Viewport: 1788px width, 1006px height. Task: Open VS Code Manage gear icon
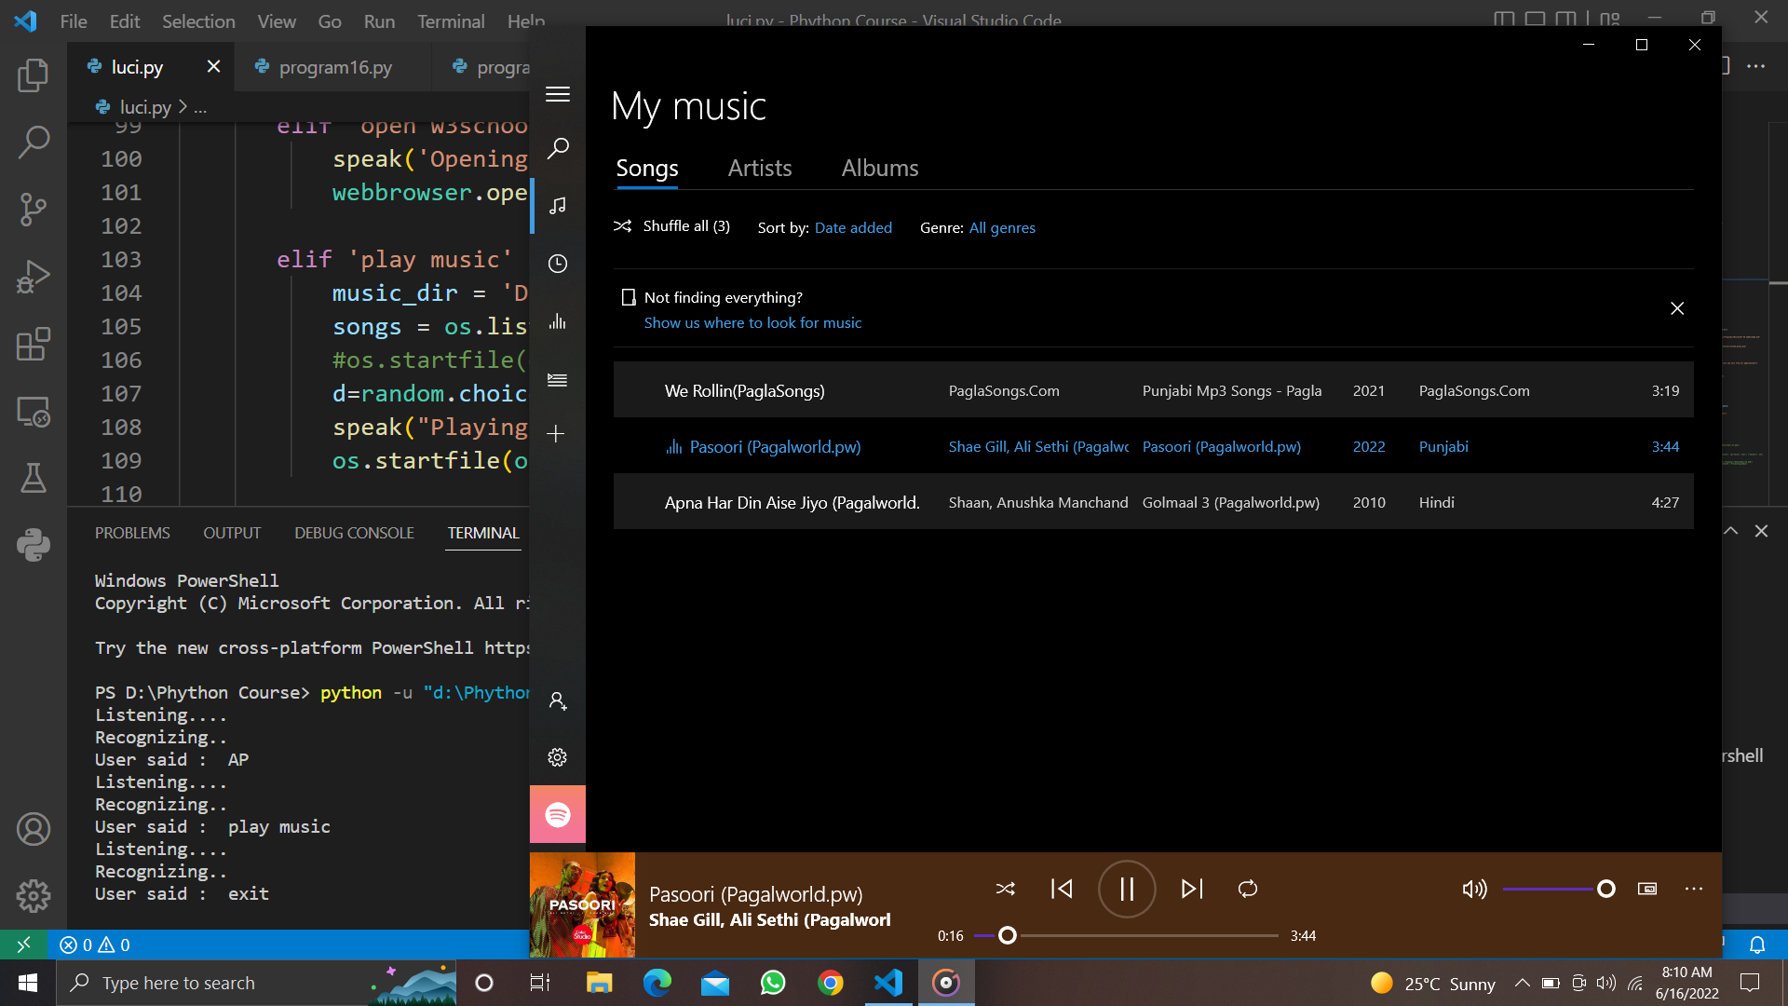34,896
